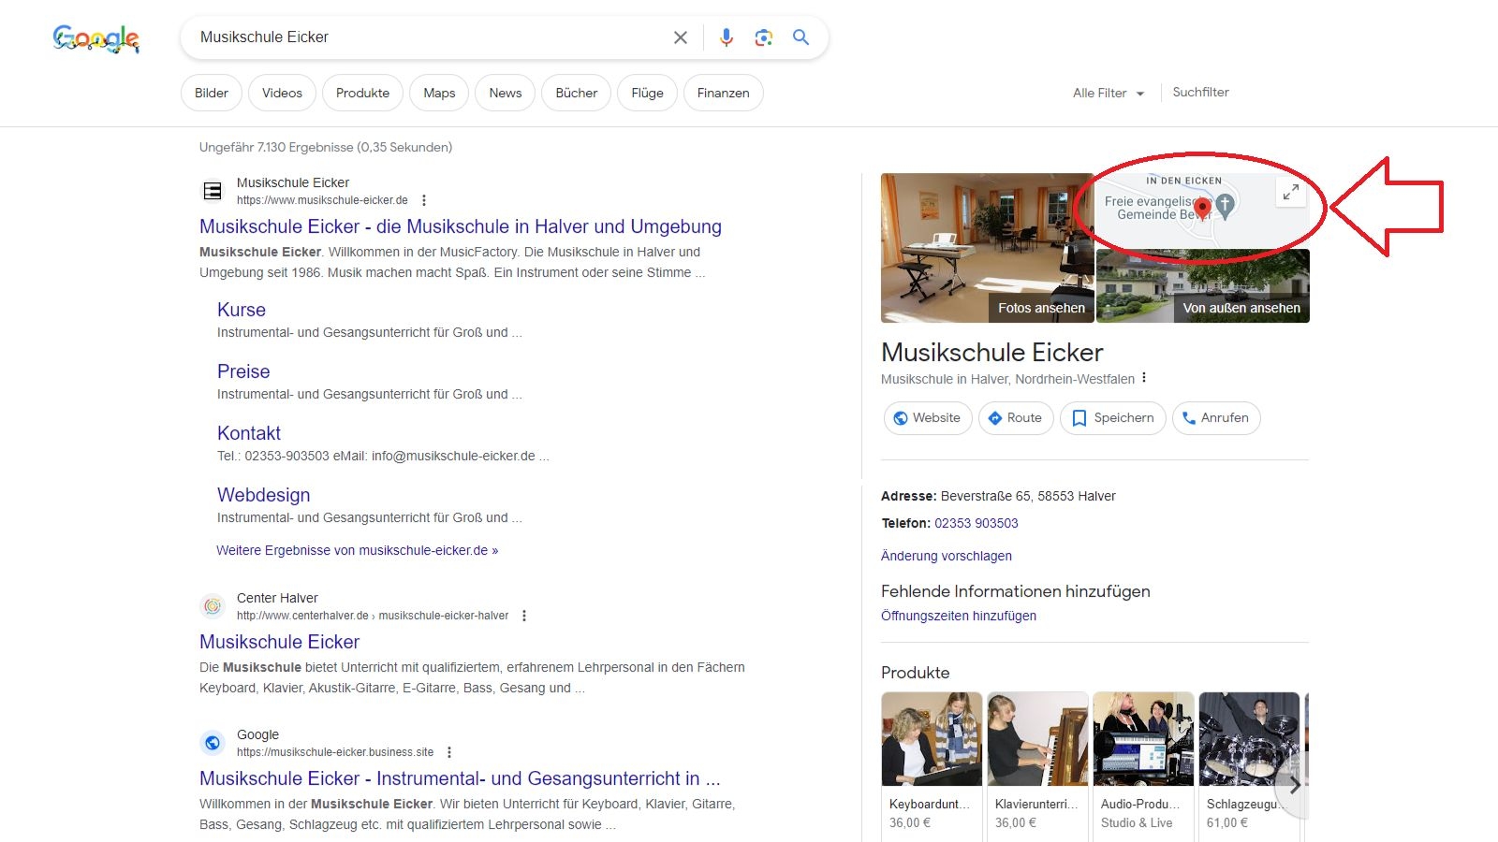Open the Center Halver Musikschule Eicker result
Image resolution: width=1498 pixels, height=842 pixels.
point(279,642)
